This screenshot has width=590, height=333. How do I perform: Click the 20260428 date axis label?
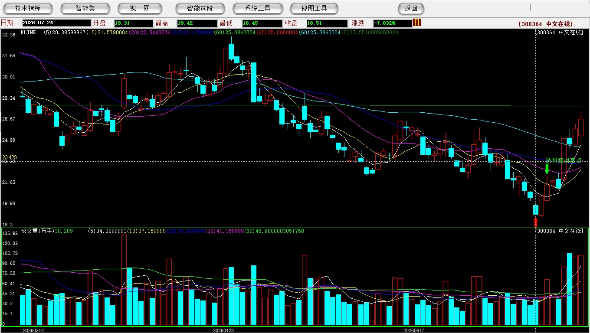223,330
